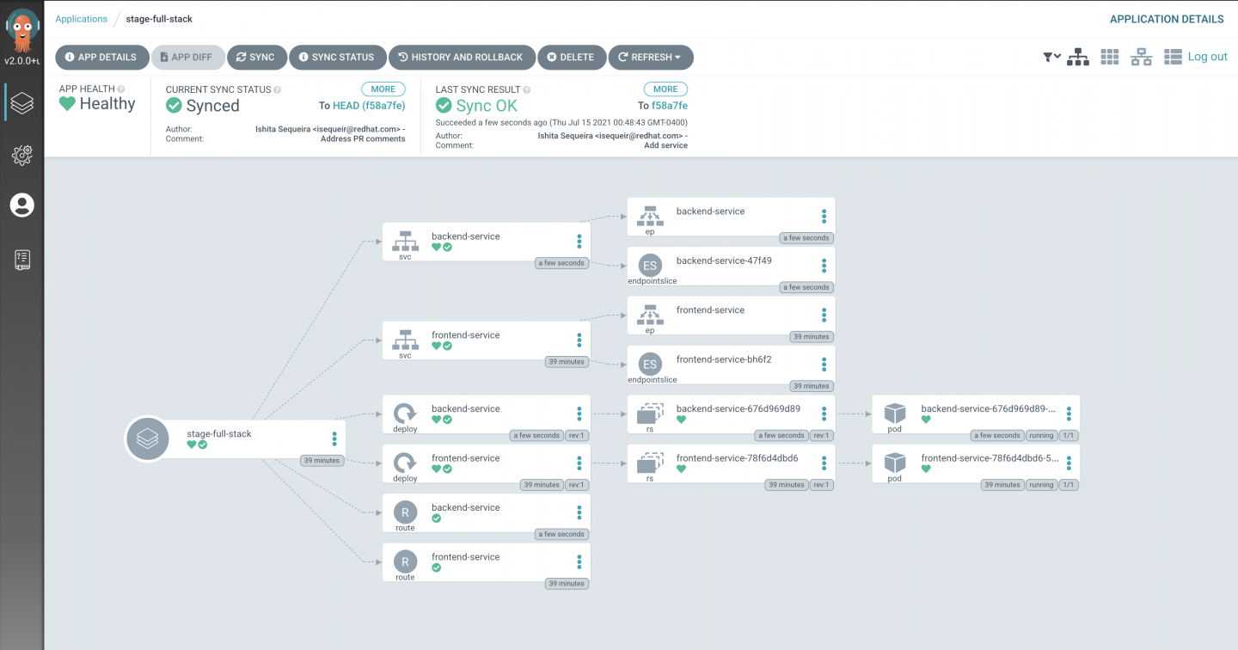1238x650 pixels.
Task: Open the Applications list via sidebar icon
Action: pos(22,101)
